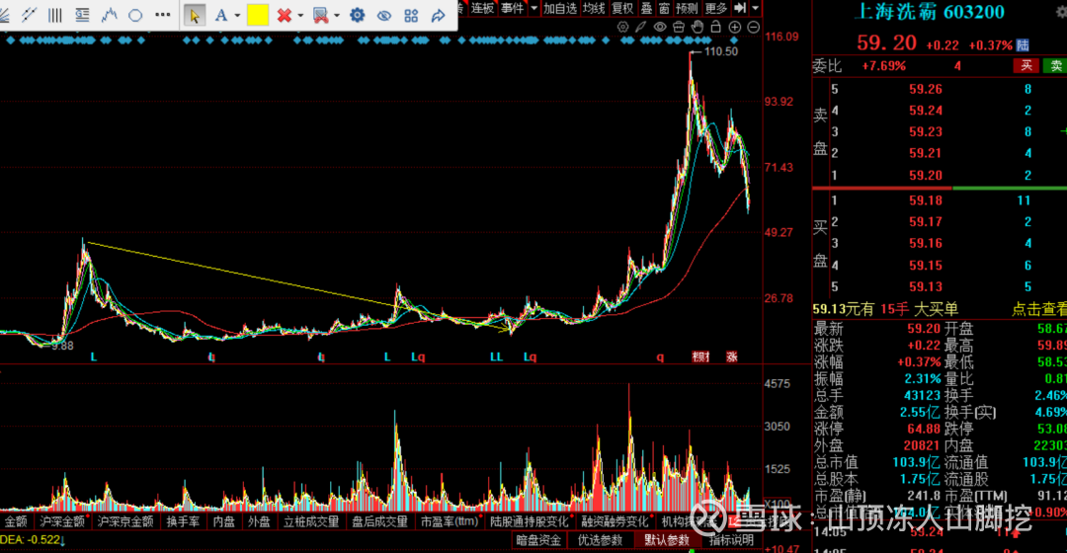Click the red X delete drawing icon
This screenshot has width=1067, height=553.
pos(285,15)
